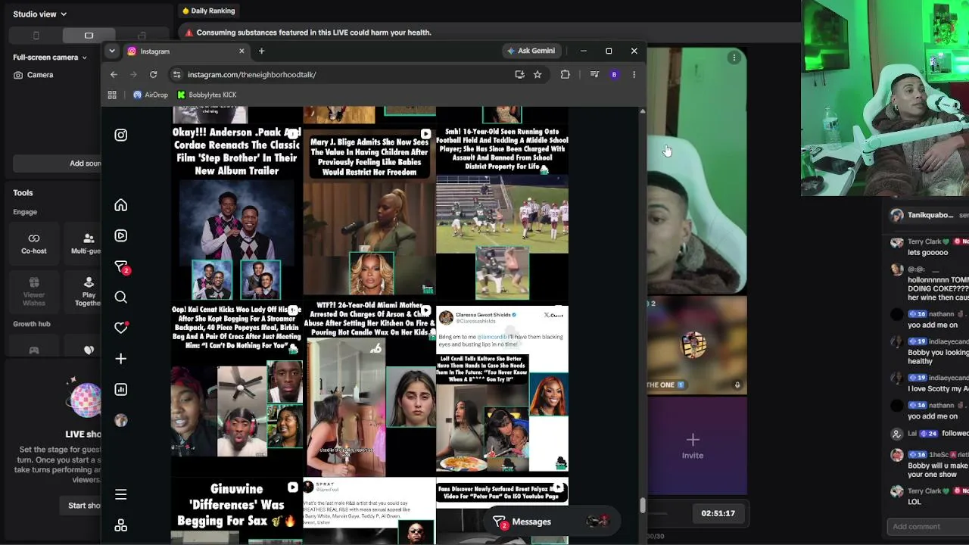969x545 pixels.
Task: Open Tanikquabo viewer entry in chat header
Action: coord(930,215)
